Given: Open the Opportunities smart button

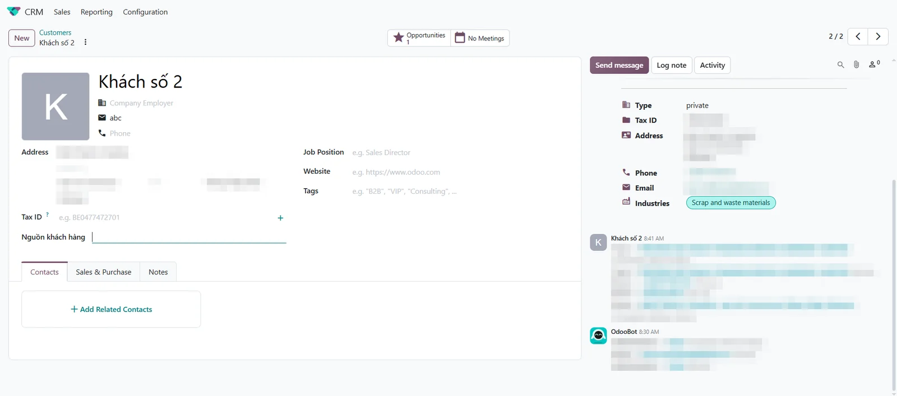Looking at the screenshot, I should coord(419,38).
